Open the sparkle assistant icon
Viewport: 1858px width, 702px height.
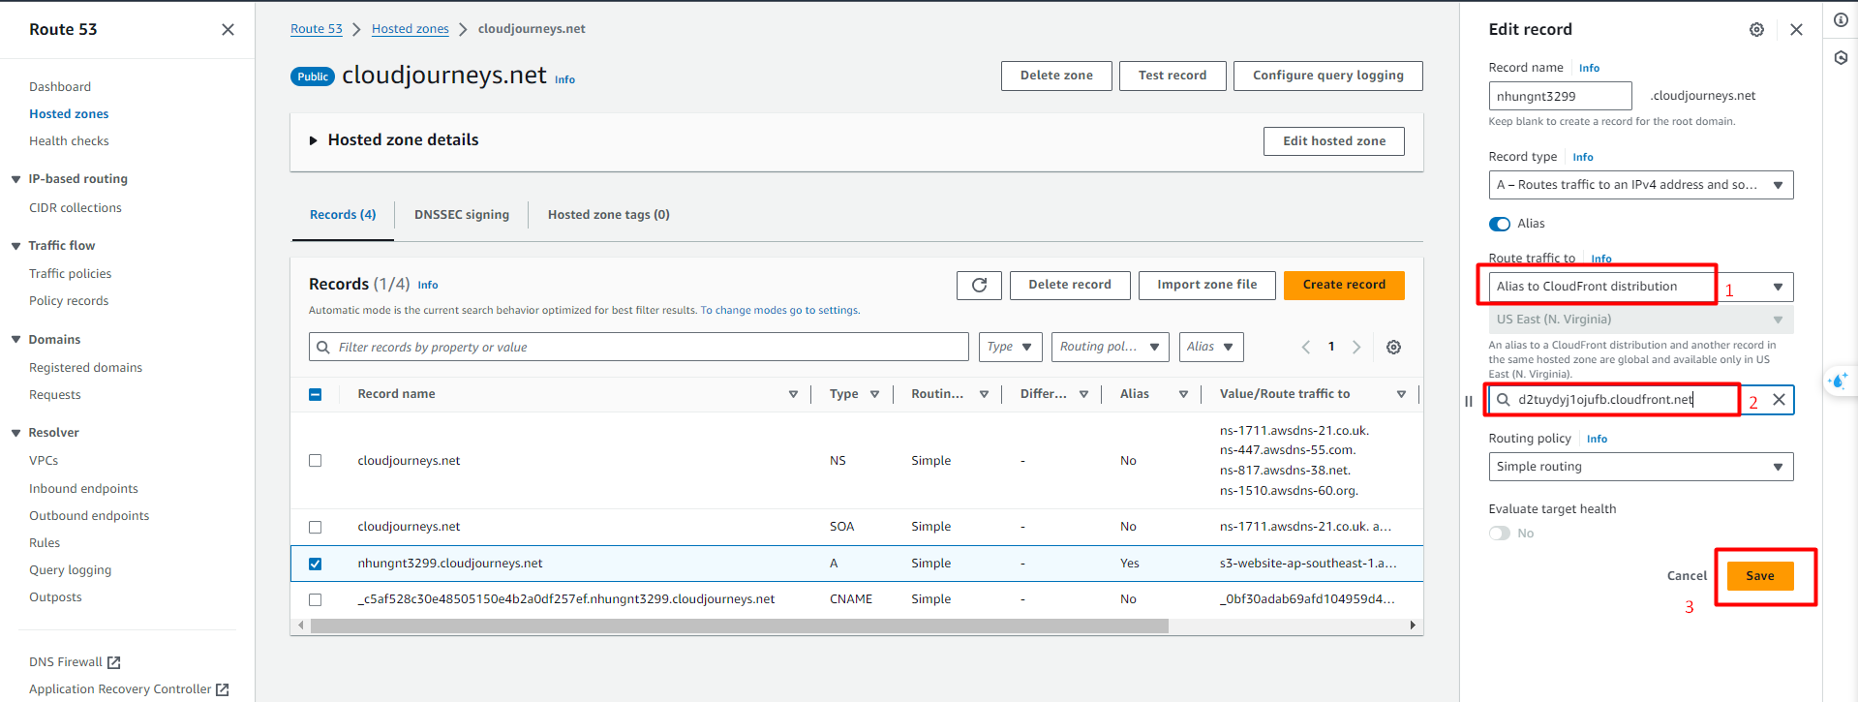tap(1839, 381)
